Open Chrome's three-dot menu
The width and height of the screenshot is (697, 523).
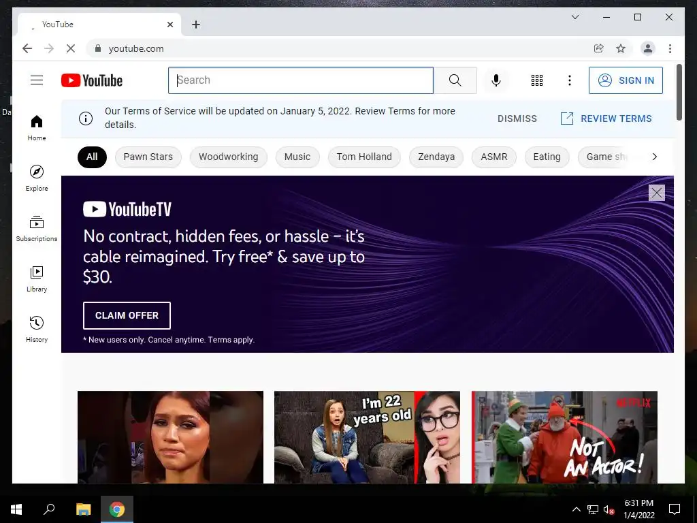coord(670,48)
